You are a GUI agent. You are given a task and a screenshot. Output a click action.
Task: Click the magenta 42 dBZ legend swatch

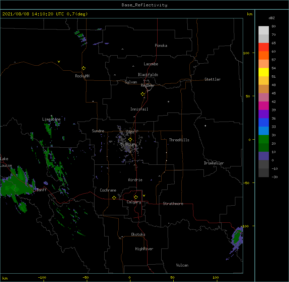tap(264, 105)
